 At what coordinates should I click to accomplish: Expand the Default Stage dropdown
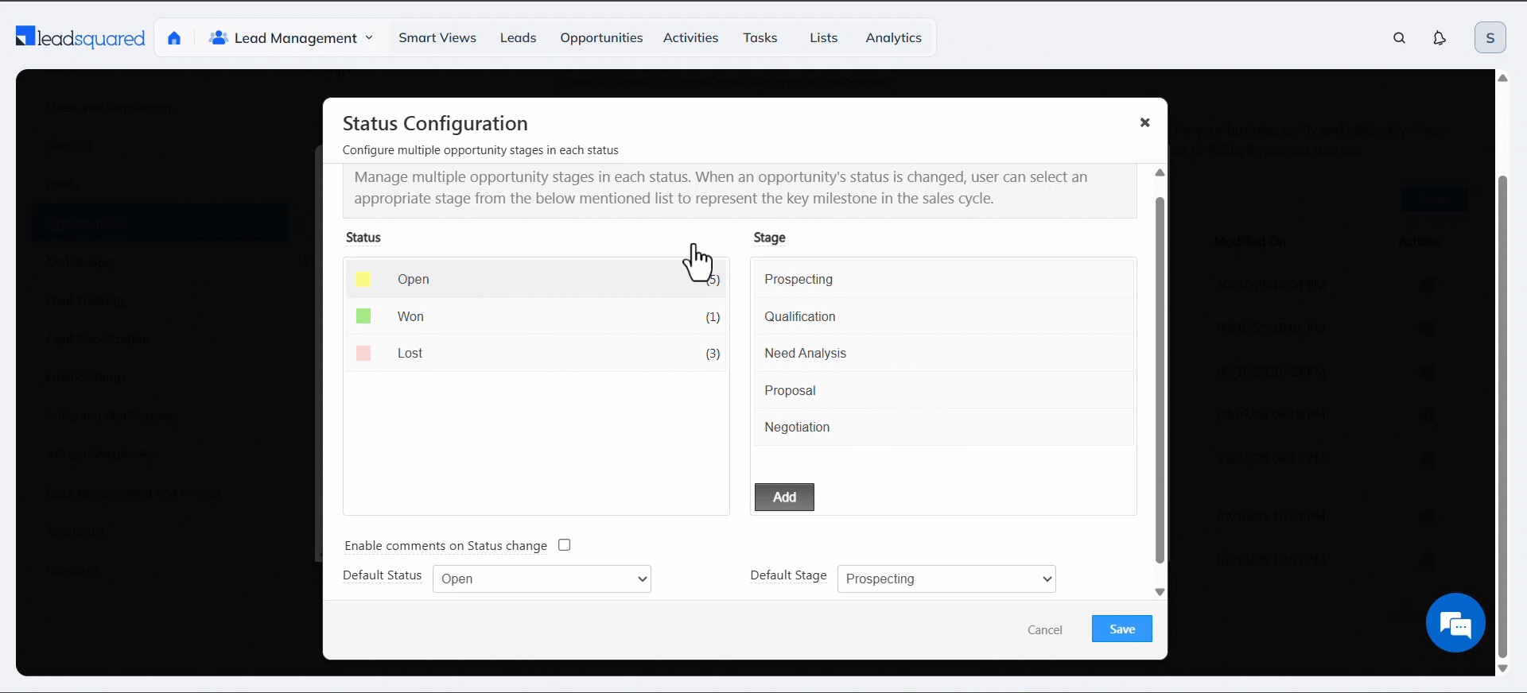pos(946,579)
